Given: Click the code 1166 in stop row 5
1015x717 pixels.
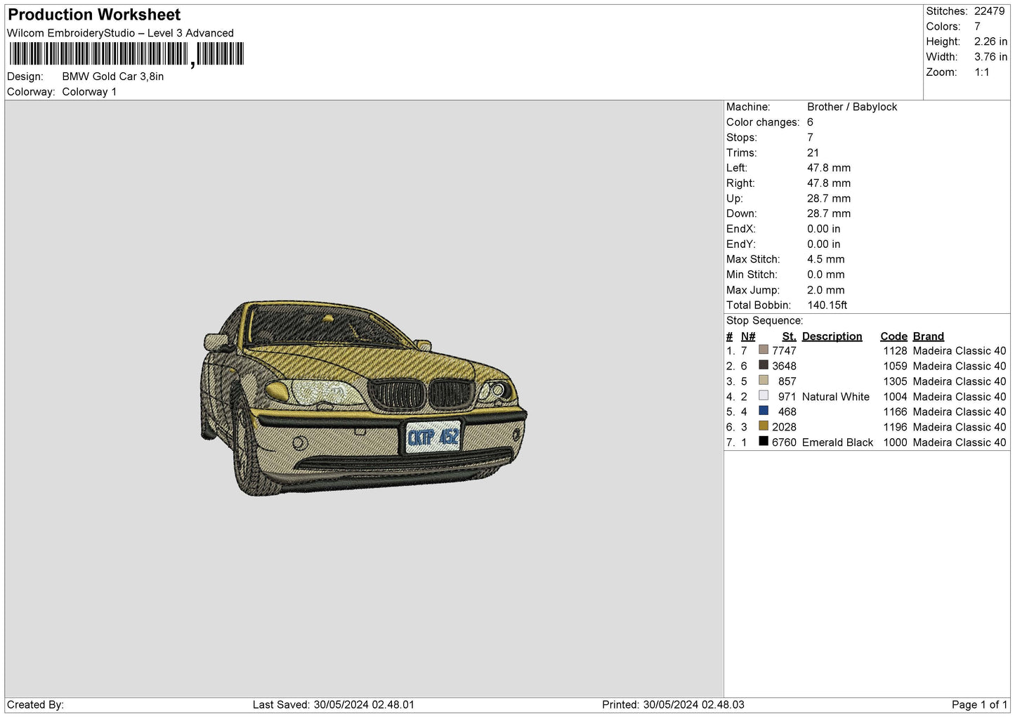Looking at the screenshot, I should tap(895, 412).
